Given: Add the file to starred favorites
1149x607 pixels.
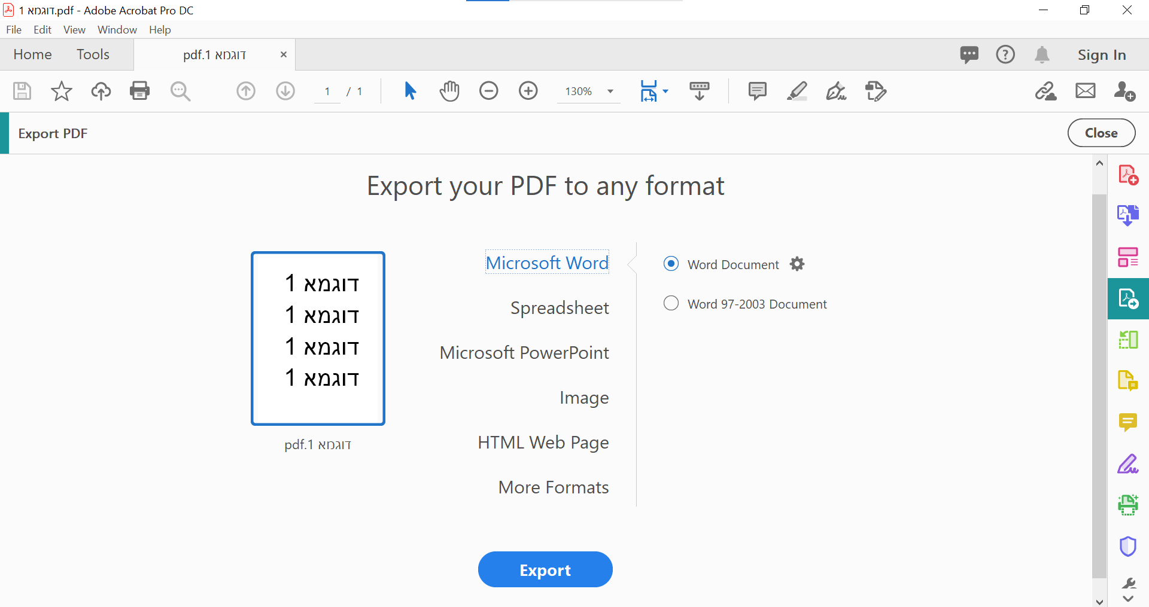Looking at the screenshot, I should pos(62,91).
